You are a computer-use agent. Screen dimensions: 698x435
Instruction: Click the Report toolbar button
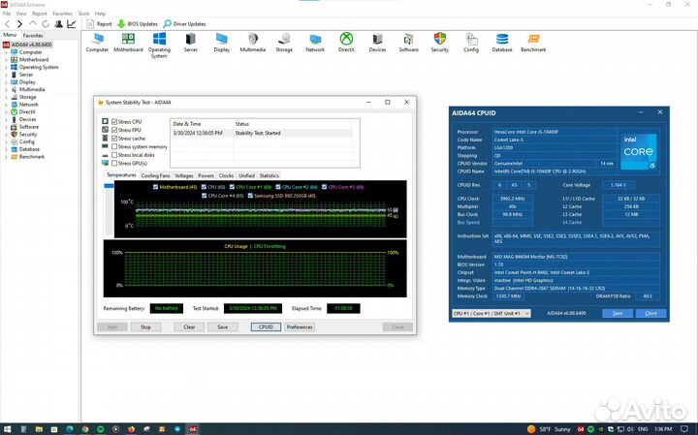[x=99, y=24]
